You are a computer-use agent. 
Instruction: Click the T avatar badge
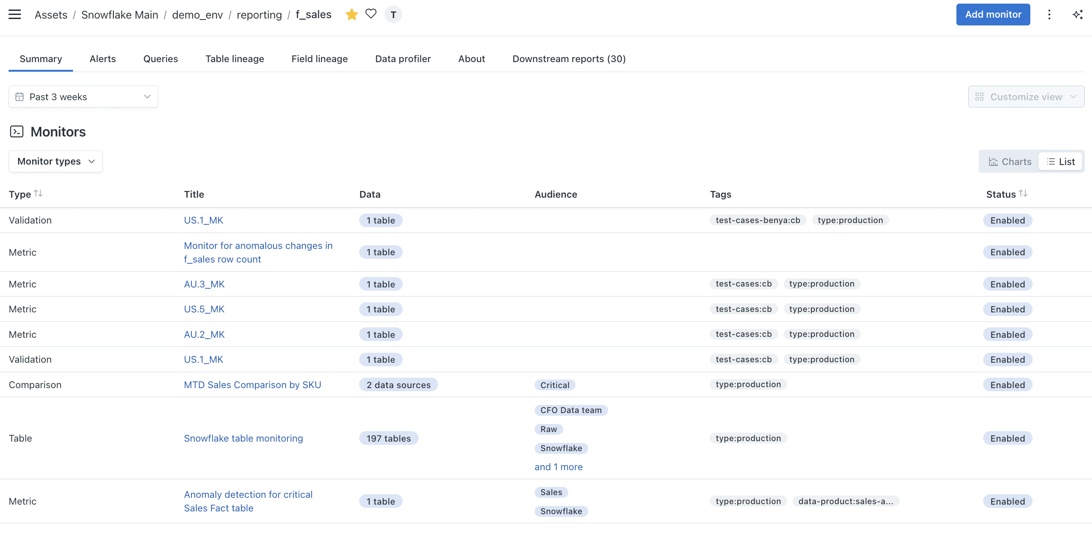393,15
